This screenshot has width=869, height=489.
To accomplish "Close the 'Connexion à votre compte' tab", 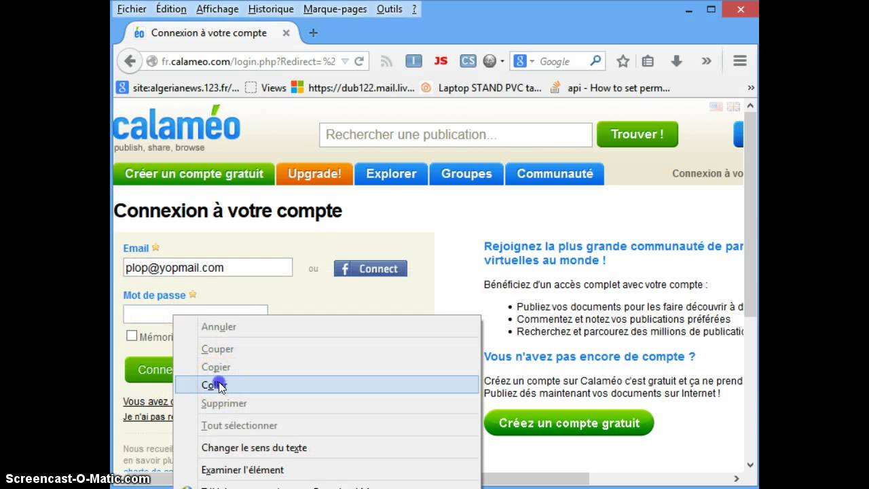I will [286, 33].
